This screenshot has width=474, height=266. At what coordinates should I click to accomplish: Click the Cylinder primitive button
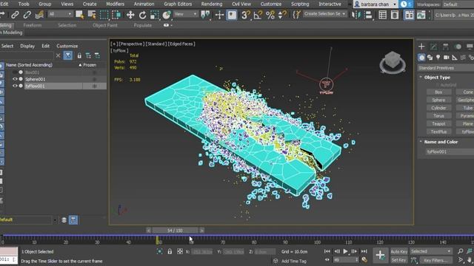click(438, 108)
